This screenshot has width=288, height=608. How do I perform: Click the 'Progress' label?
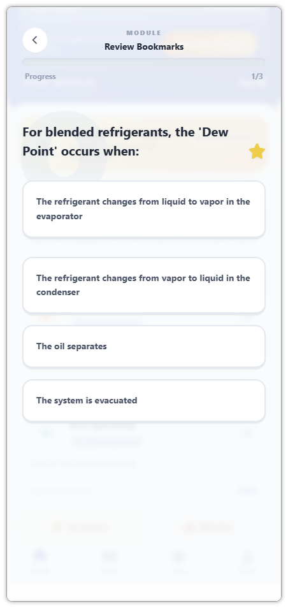(x=40, y=76)
